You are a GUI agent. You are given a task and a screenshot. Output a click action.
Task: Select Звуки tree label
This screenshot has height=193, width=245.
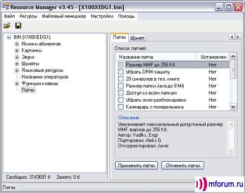click(x=28, y=57)
